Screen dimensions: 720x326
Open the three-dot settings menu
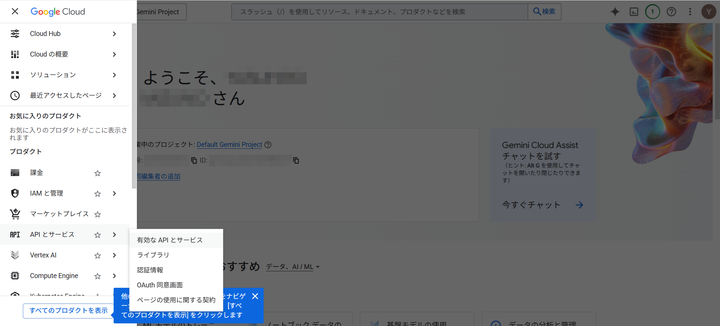click(690, 12)
